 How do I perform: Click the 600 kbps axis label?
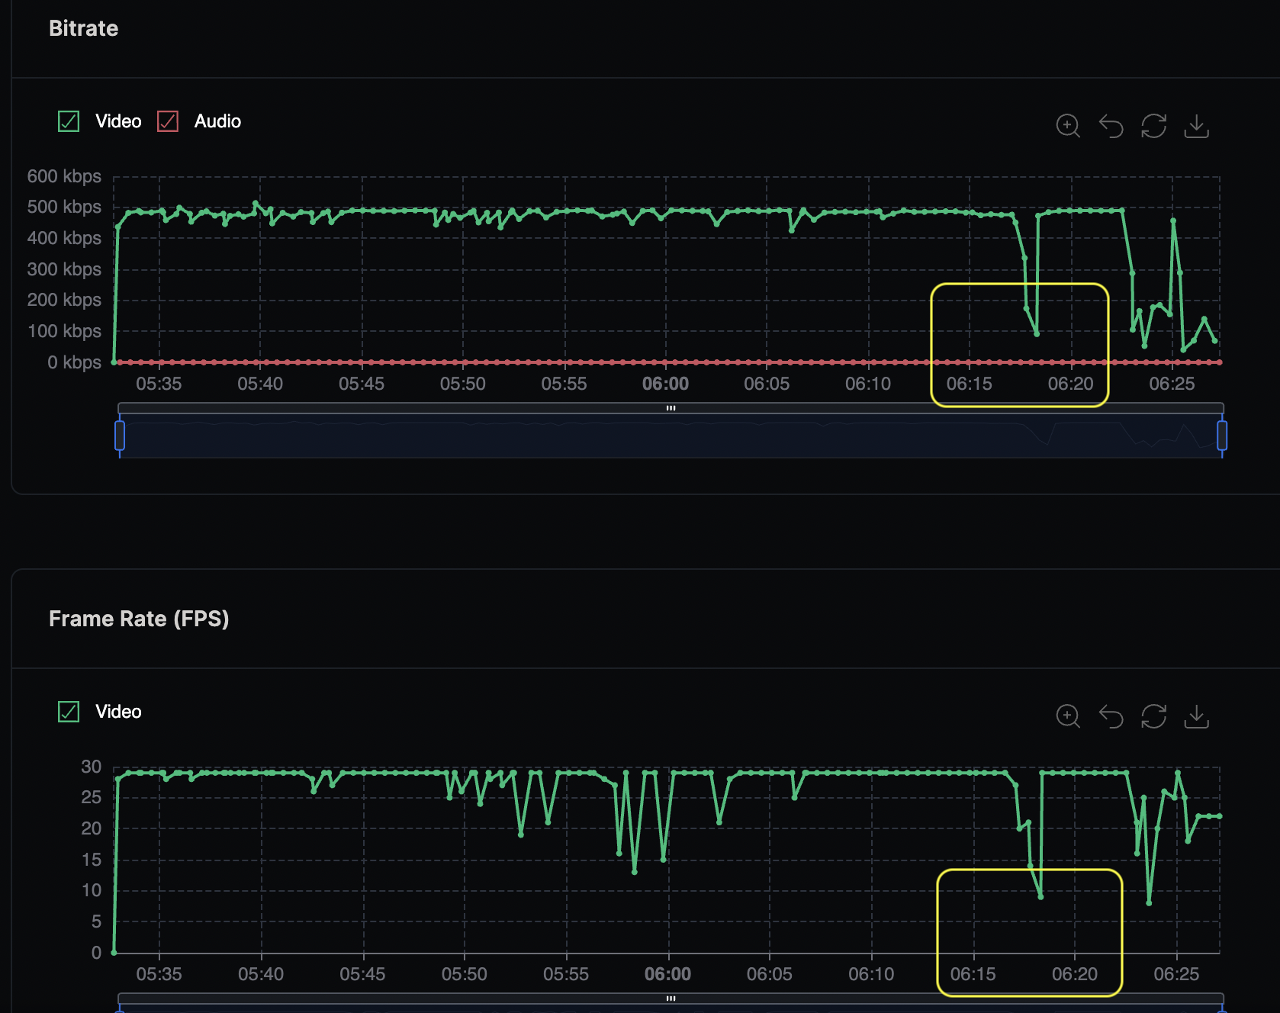pyautogui.click(x=64, y=176)
